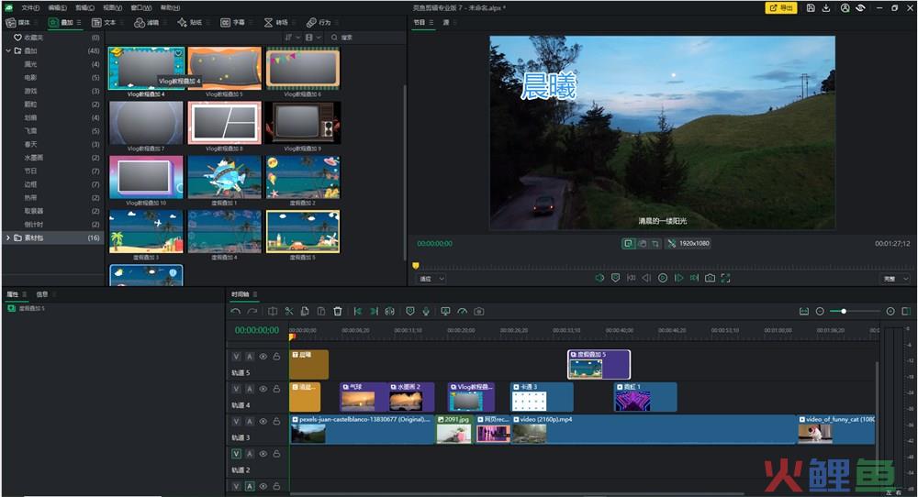Open the 适应 zoom-fit dropdown
This screenshot has width=918, height=497.
[x=431, y=278]
